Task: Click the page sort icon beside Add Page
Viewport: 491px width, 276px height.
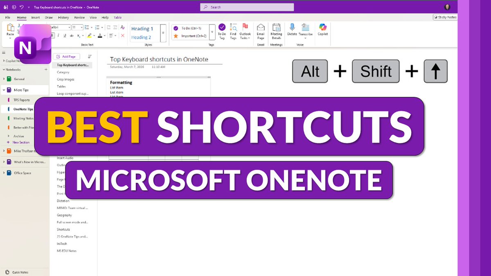Action: coord(90,56)
